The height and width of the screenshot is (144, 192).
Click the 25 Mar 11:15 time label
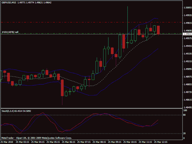145,142
